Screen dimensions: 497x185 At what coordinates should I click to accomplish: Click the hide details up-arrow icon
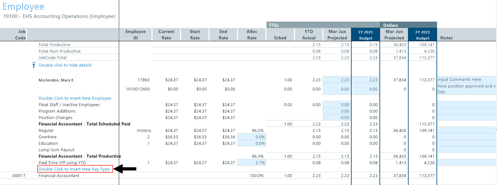pos(34,65)
